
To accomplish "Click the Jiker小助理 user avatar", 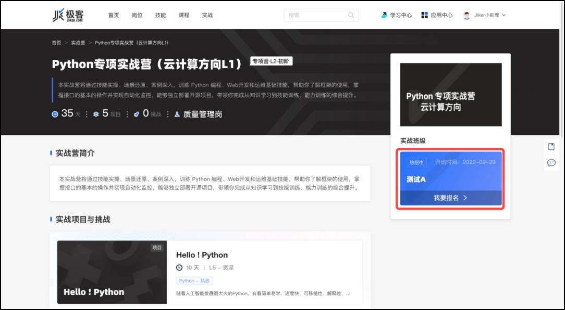I will pos(466,15).
